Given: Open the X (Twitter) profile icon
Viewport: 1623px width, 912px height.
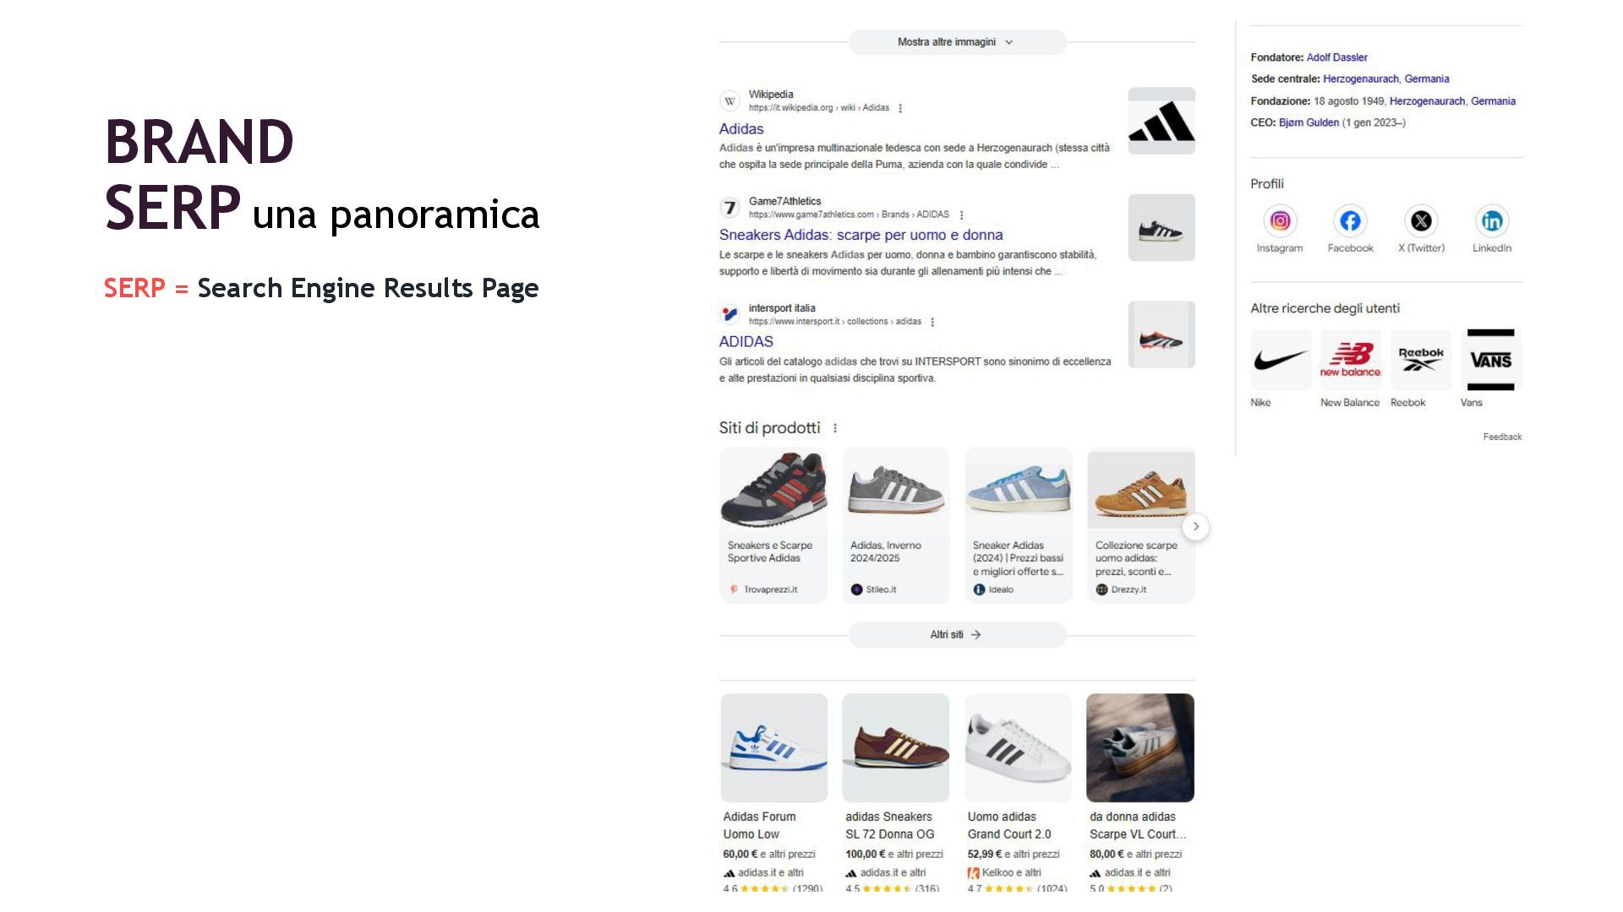Looking at the screenshot, I should [1421, 221].
